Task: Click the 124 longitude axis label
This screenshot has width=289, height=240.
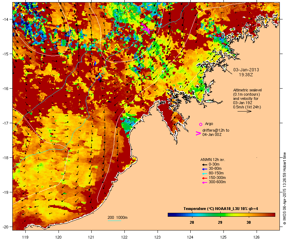Action: 190,237
